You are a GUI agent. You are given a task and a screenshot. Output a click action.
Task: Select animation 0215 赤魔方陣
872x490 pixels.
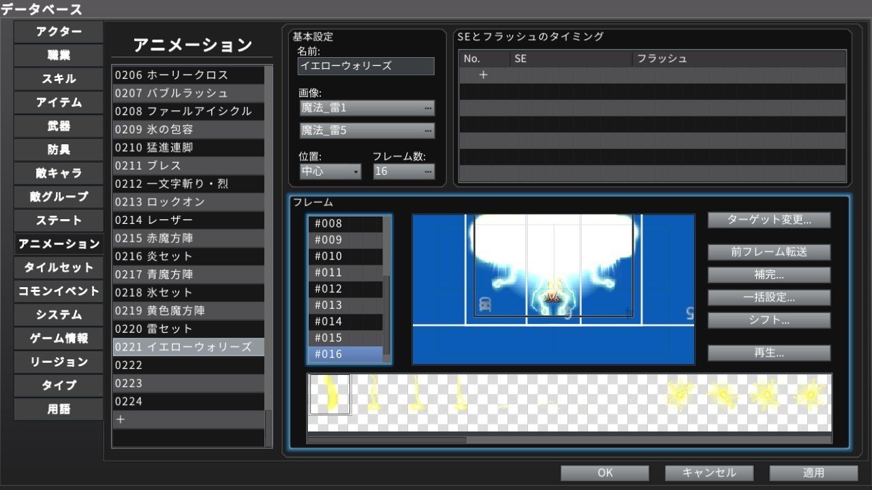click(x=188, y=238)
